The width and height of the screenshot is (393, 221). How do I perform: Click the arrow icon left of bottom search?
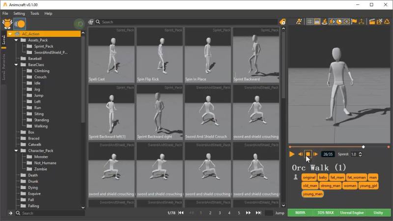tap(10, 213)
